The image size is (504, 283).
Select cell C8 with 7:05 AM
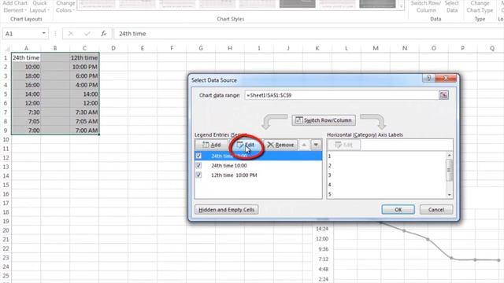click(x=84, y=121)
